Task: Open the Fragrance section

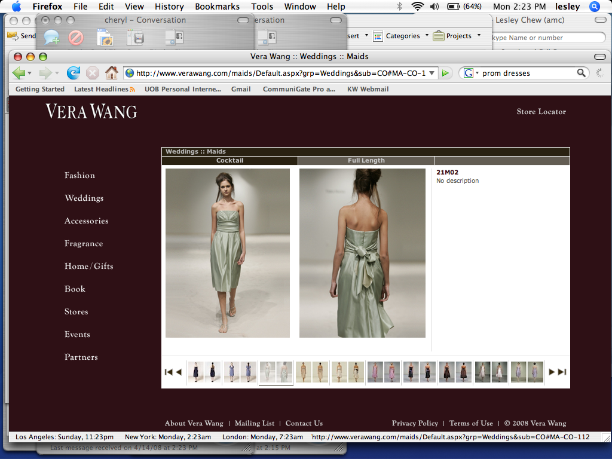Action: (x=84, y=244)
